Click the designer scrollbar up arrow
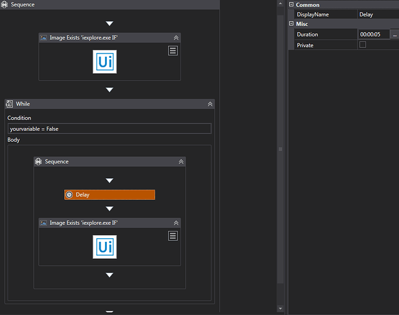This screenshot has width=399, height=315. coord(280,4)
